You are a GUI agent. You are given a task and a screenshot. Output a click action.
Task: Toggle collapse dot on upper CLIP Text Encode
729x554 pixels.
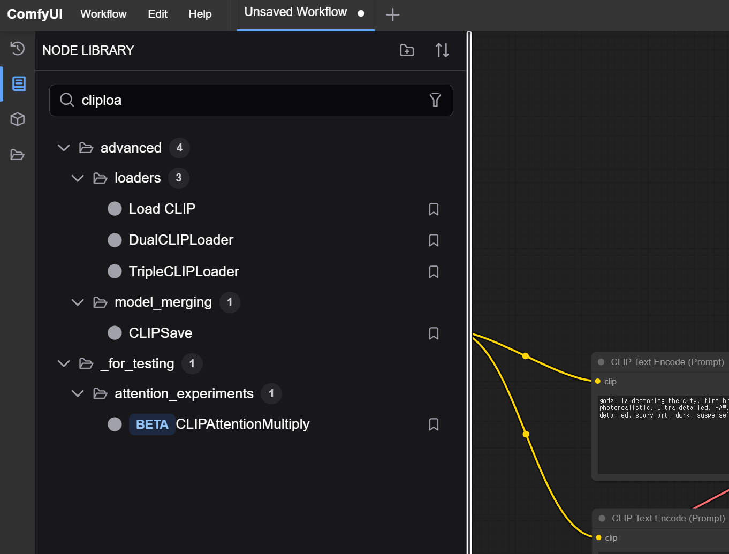pos(601,362)
